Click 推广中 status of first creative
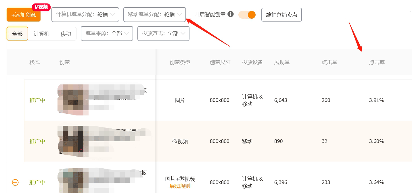The image size is (412, 193). (x=37, y=100)
